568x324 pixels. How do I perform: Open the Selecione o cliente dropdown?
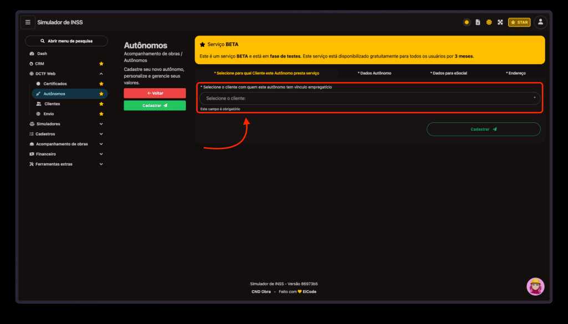pos(370,99)
